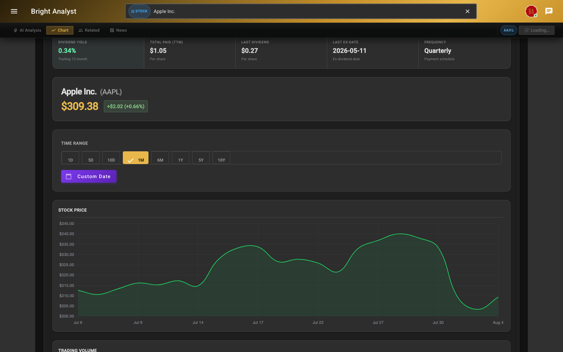Click the 0.34% dividend yield value
The image size is (563, 352).
tap(67, 51)
